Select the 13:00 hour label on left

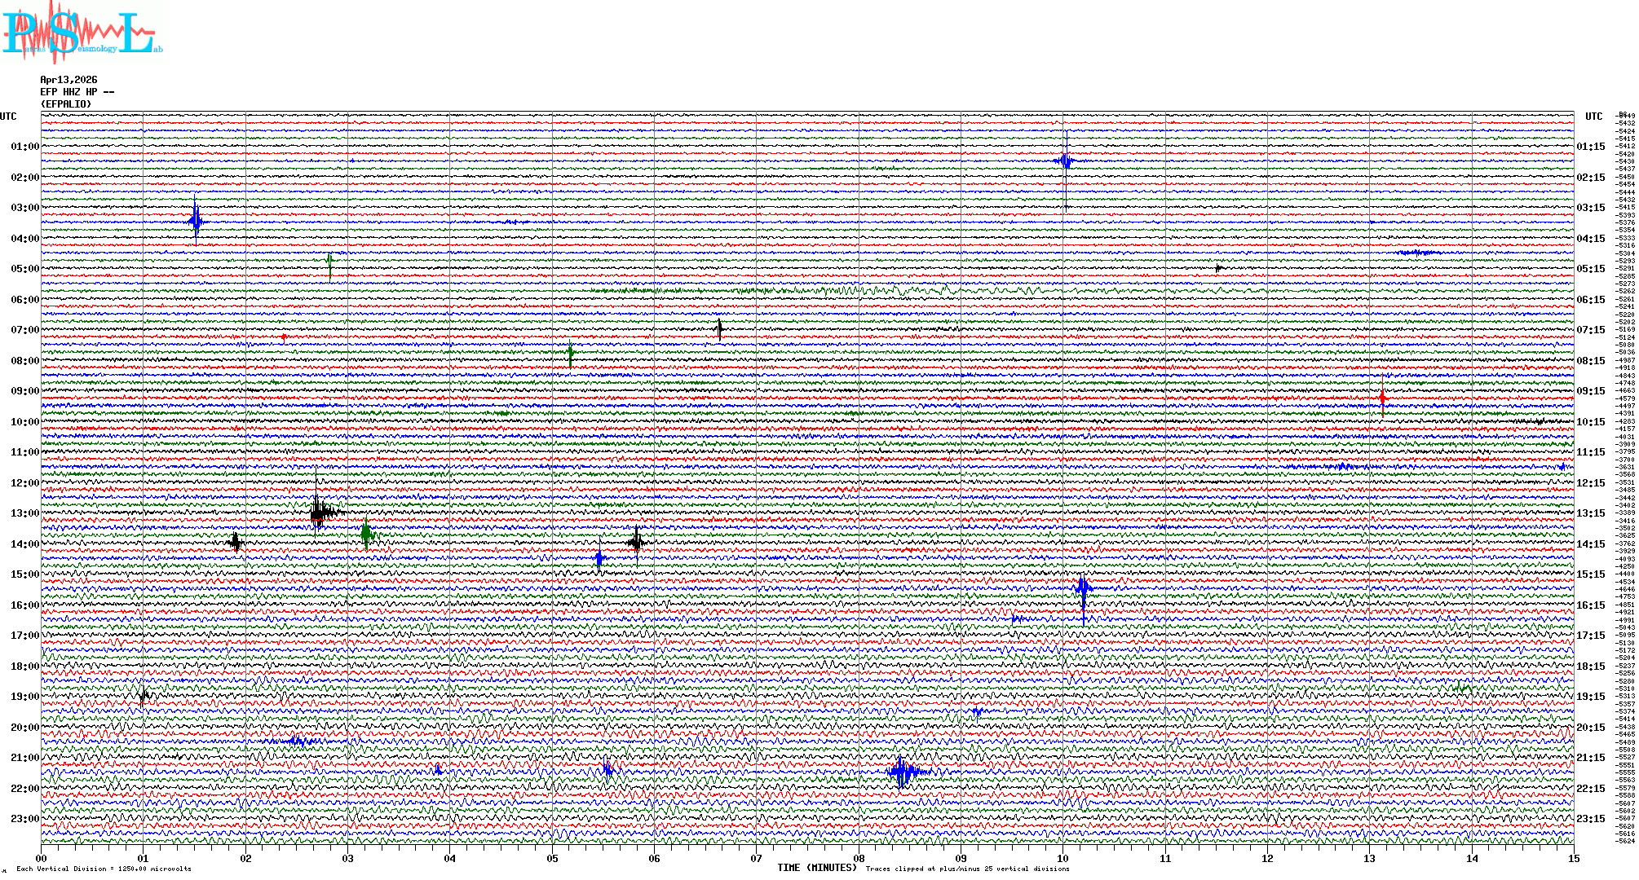coord(24,513)
